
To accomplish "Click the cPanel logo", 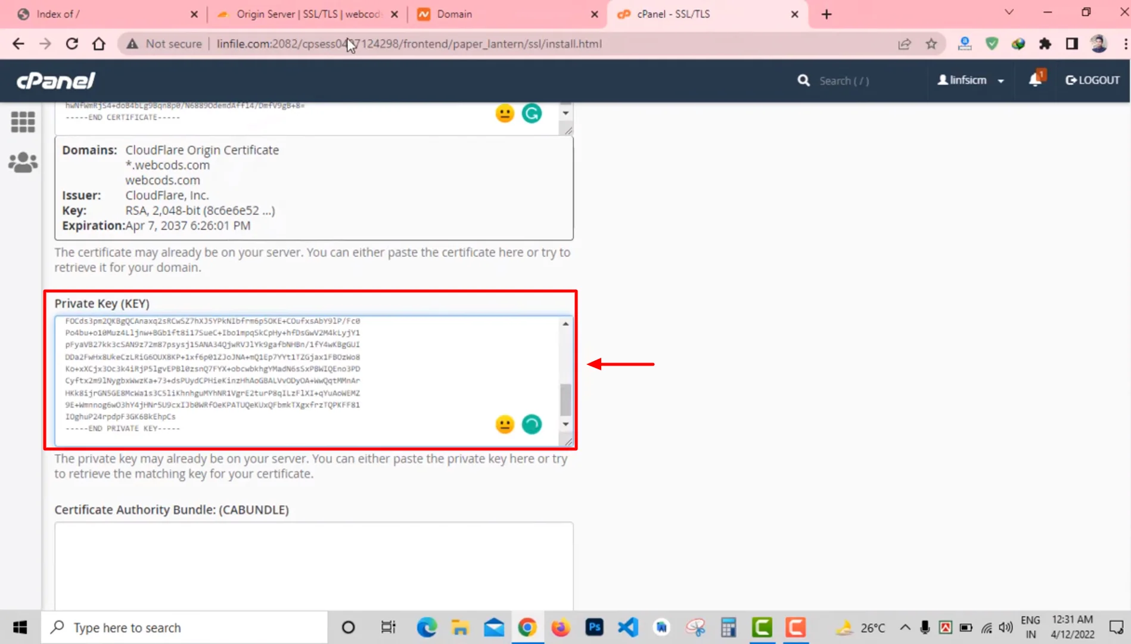I will 55,80.
